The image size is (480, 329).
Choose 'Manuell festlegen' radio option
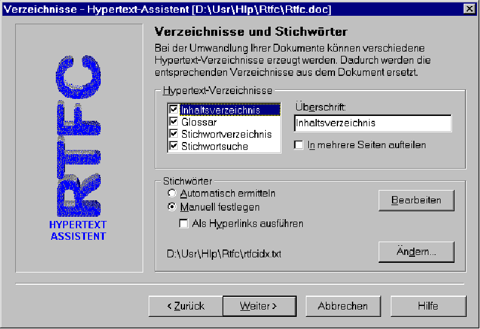point(172,207)
